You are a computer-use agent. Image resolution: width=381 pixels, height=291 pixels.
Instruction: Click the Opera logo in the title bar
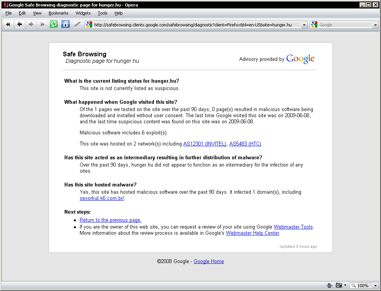coord(6,5)
